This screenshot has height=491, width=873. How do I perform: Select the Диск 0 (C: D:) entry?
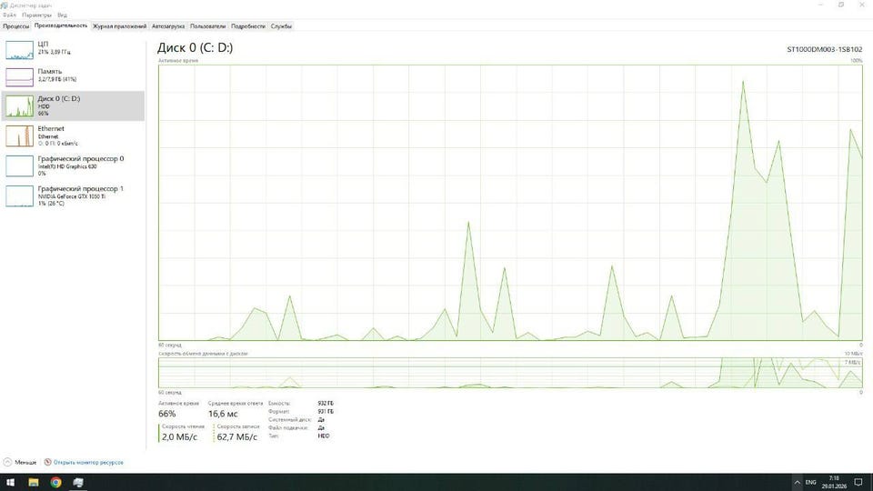(73, 105)
